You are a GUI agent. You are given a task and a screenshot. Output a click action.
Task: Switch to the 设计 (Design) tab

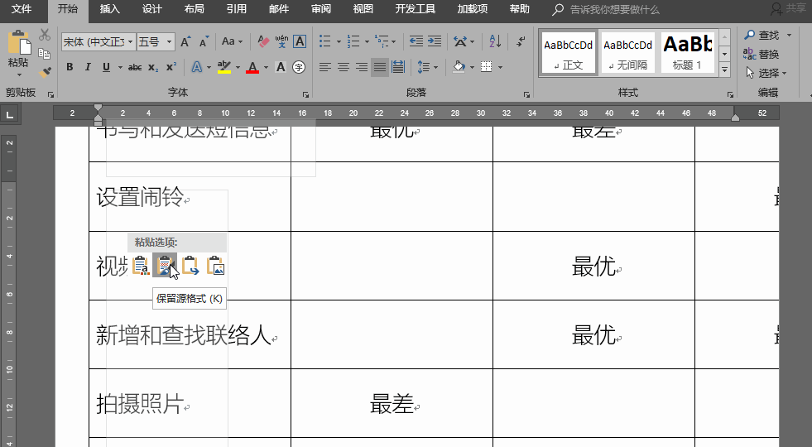[x=151, y=9]
